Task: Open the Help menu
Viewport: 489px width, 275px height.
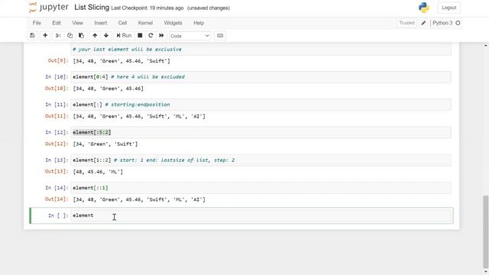Action: [x=199, y=23]
